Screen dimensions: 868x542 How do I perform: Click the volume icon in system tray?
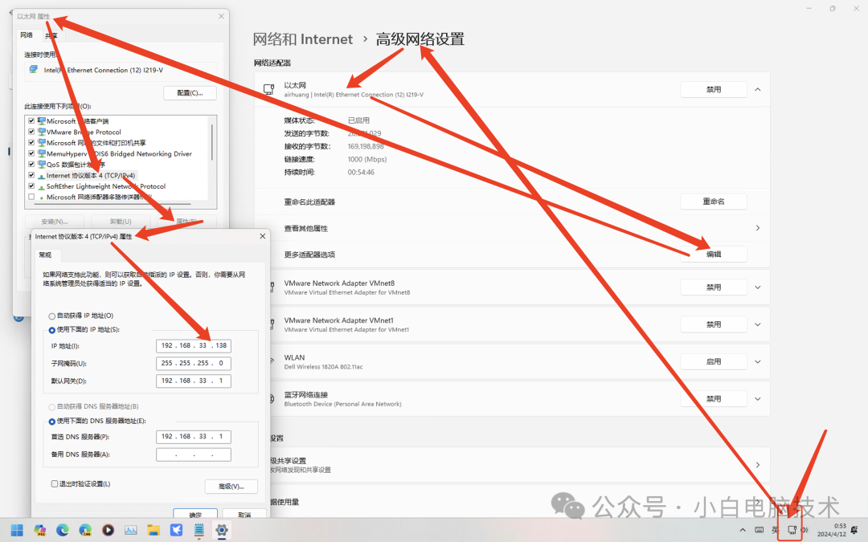[805, 530]
